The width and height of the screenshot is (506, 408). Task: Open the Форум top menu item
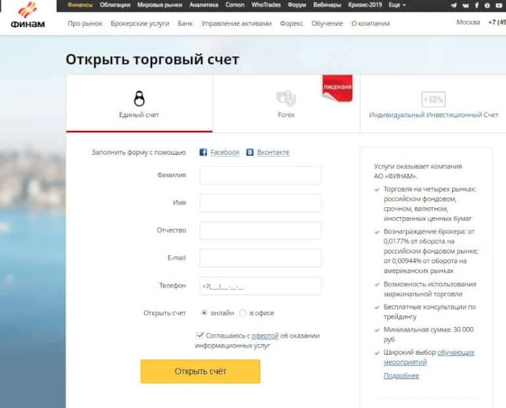pyautogui.click(x=296, y=5)
